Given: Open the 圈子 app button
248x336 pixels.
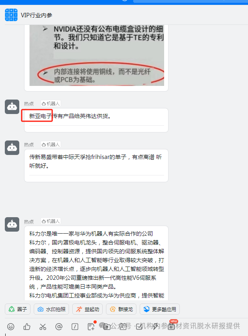Looking at the screenshot, I should (18, 309).
